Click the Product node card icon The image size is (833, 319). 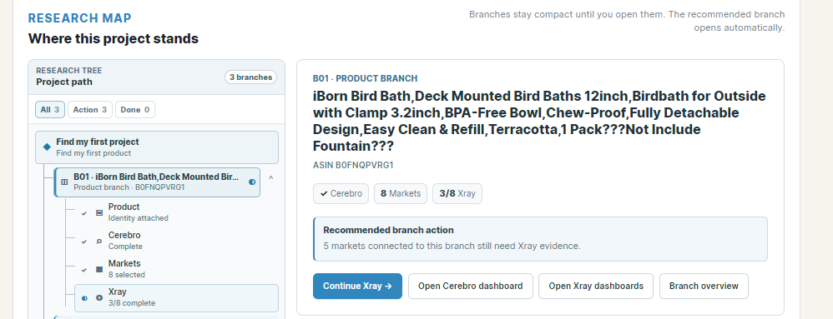point(98,212)
